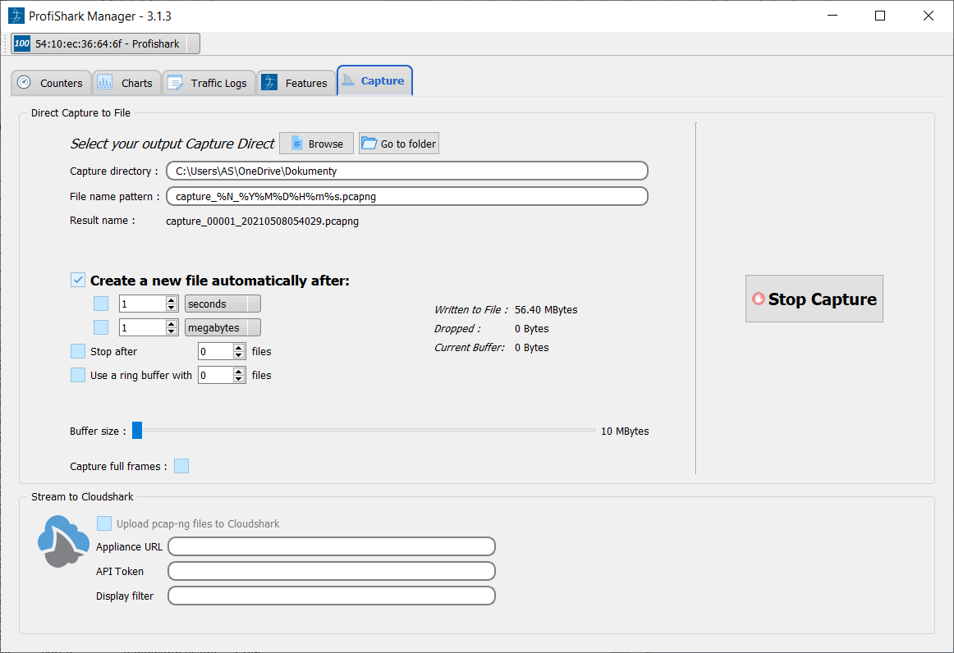The image size is (954, 653).
Task: Click the Stop after files number box
Action: pyautogui.click(x=216, y=351)
